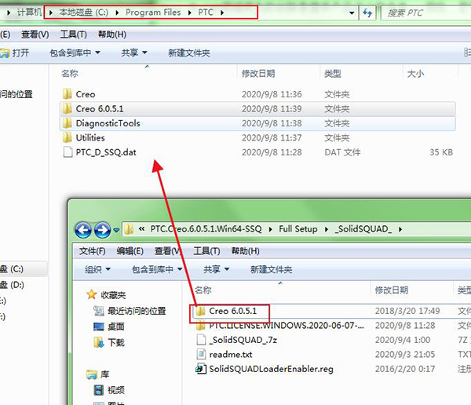Click the 下载 downloads icon in sidebar
This screenshot has width=471, height=405.
coord(99,342)
